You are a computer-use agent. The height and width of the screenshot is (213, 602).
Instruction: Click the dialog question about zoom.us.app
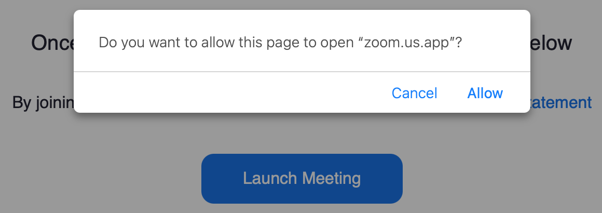280,43
